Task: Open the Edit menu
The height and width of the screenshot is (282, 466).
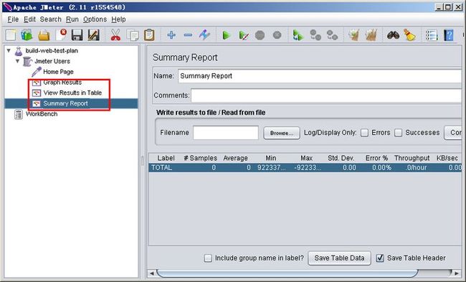Action: click(x=29, y=19)
